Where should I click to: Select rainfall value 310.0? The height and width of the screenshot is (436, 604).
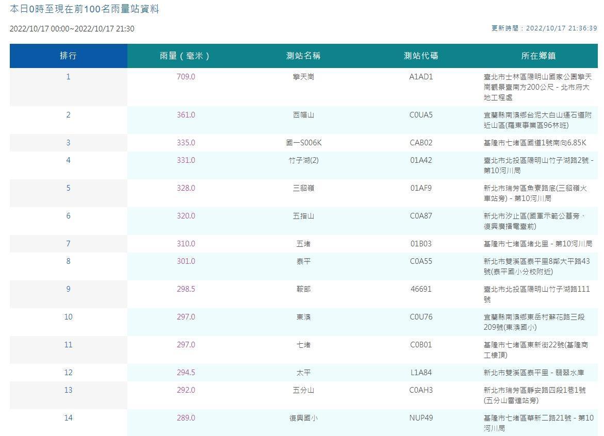pos(186,244)
